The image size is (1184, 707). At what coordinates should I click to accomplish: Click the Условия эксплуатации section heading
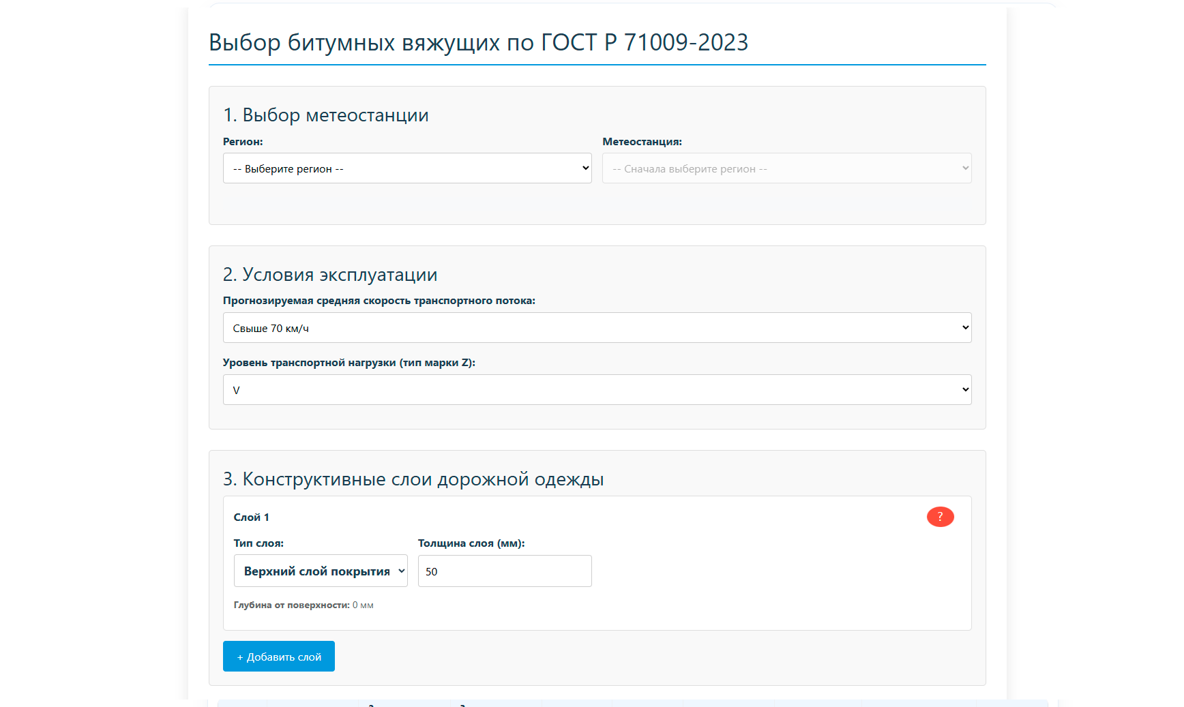329,275
